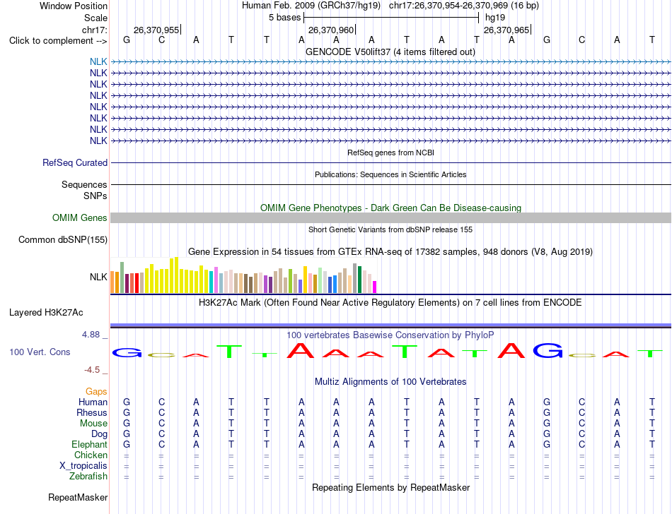Click the NLK label beside GTEx bar chart

coord(98,277)
